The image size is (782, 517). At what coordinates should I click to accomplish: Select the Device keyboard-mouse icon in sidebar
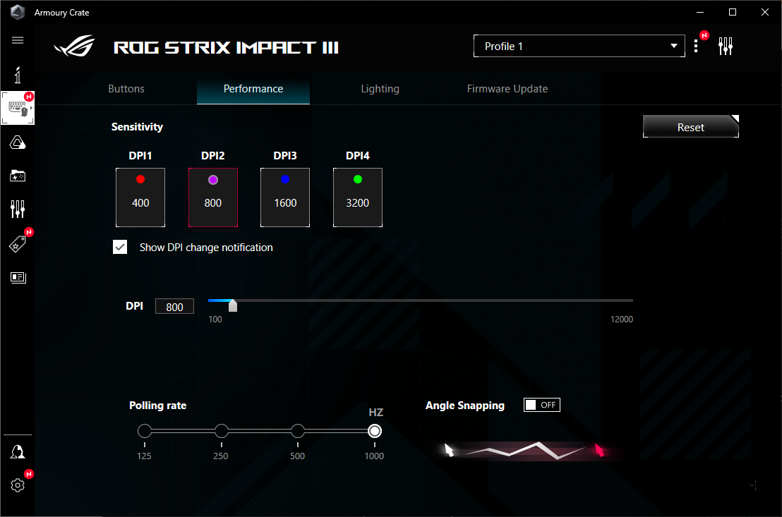pyautogui.click(x=18, y=108)
